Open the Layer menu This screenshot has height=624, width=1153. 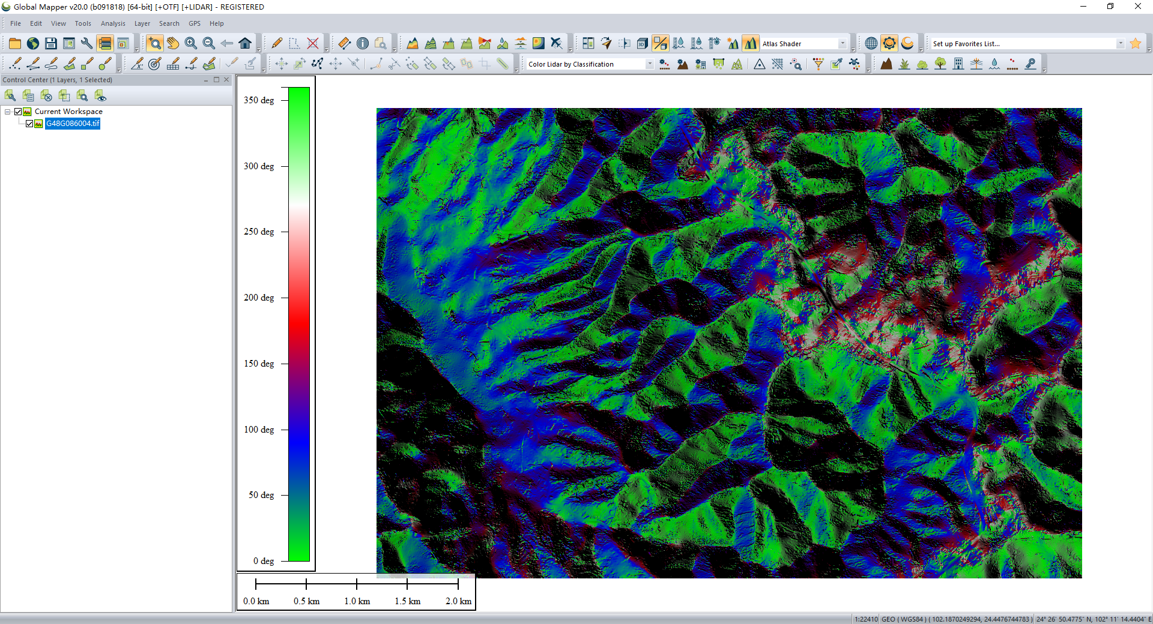(142, 23)
